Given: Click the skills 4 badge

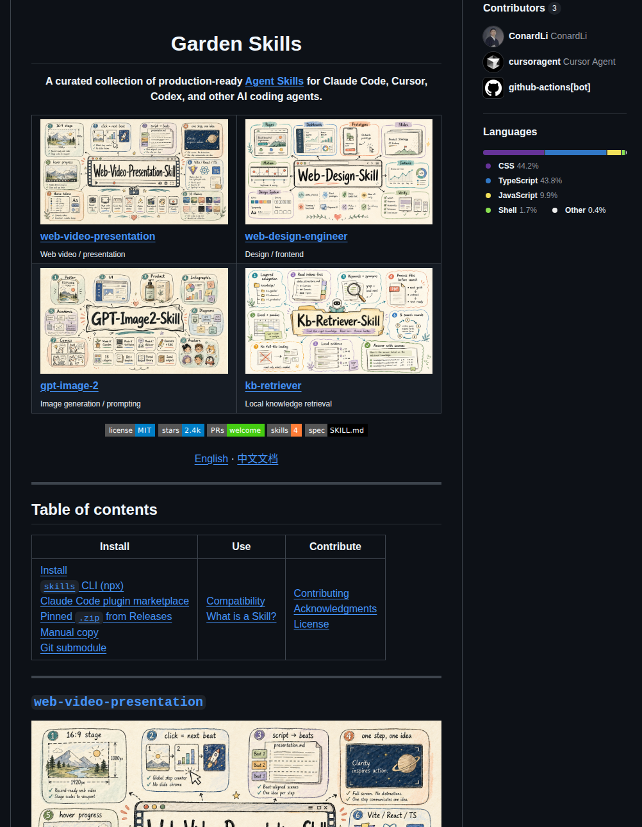Looking at the screenshot, I should coord(284,430).
